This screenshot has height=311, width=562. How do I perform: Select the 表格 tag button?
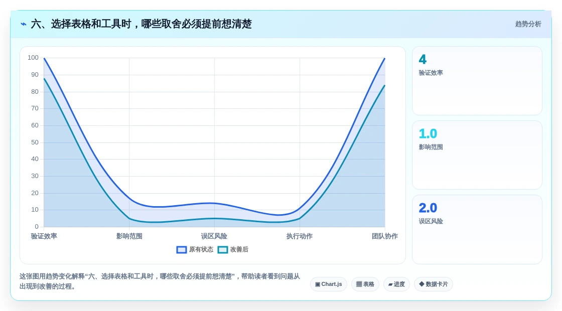coord(365,284)
